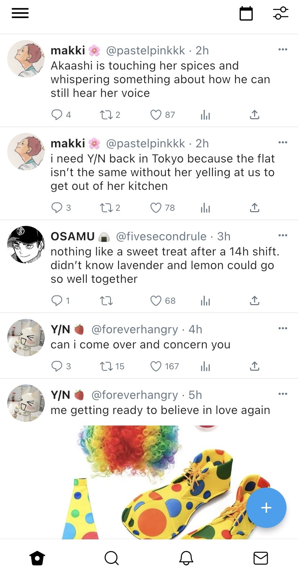Expand three-dot menu on clown image tweet
298x570 pixels.
click(x=283, y=394)
